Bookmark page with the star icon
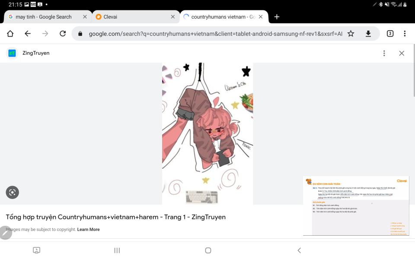This screenshot has width=415, height=259. click(x=351, y=34)
